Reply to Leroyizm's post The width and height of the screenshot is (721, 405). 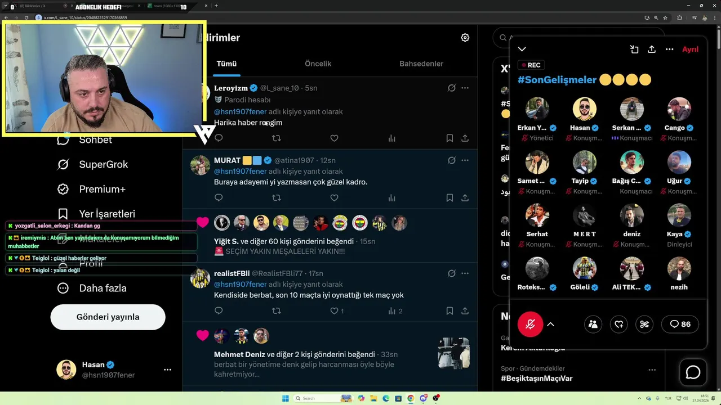(219, 138)
